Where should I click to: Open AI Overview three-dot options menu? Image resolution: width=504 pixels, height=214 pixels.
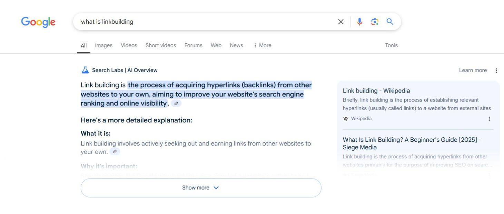pos(496,71)
